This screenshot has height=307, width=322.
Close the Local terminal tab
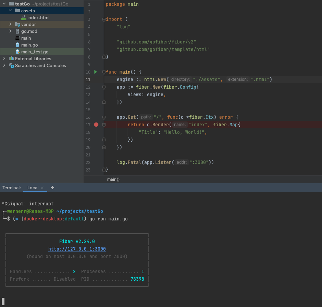click(42, 188)
